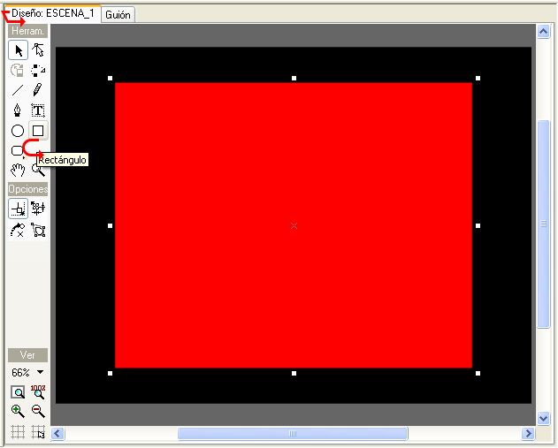Enable the Rotate/Skew option
This screenshot has width=558, height=448.
[x=18, y=230]
